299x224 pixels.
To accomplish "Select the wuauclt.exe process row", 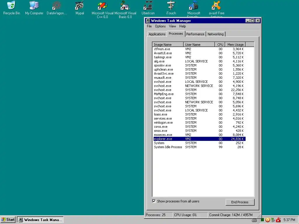I will pos(199,78).
